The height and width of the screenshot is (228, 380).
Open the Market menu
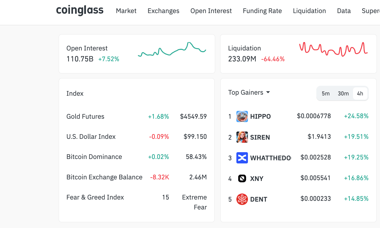[126, 11]
